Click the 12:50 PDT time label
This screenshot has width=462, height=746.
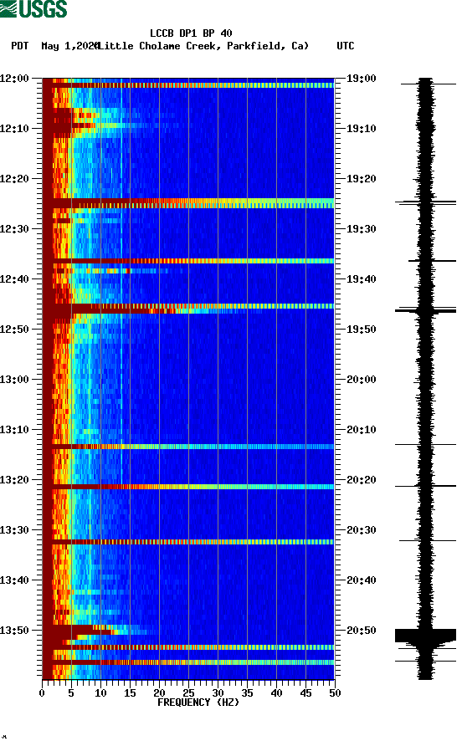pos(14,330)
